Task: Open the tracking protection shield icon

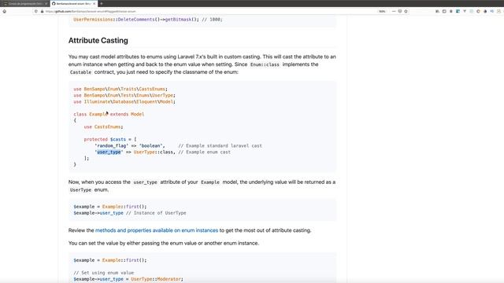Action: coord(36,11)
